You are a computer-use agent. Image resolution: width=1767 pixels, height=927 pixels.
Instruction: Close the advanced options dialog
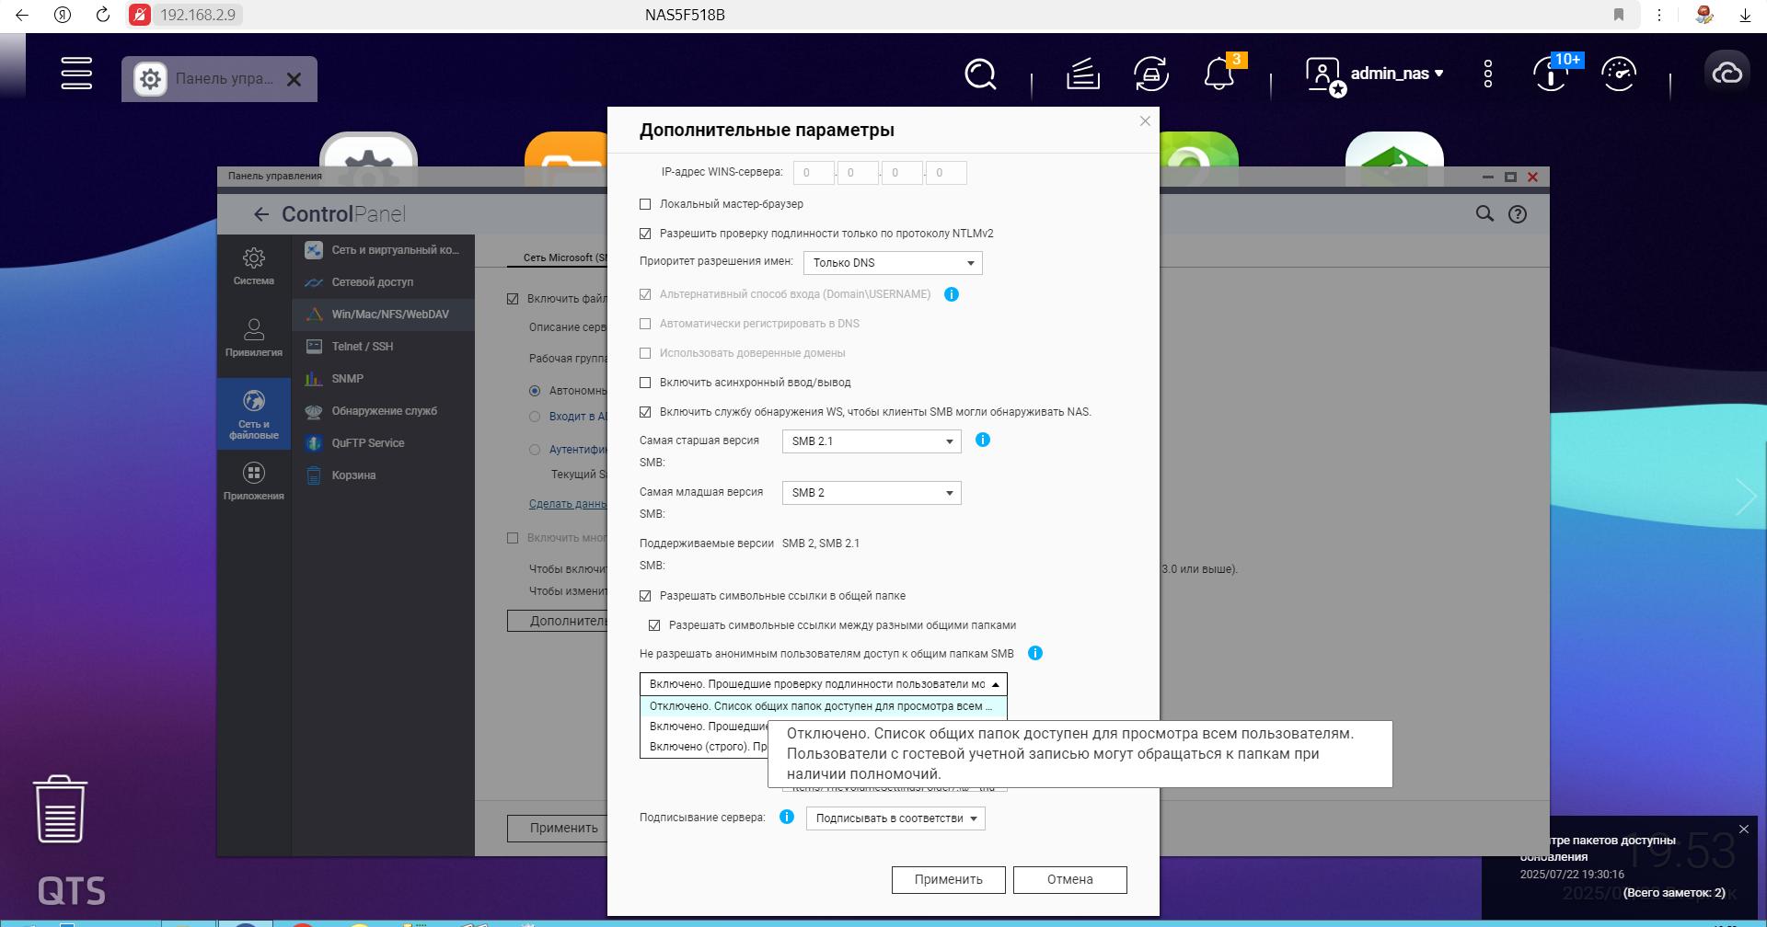pyautogui.click(x=1145, y=121)
